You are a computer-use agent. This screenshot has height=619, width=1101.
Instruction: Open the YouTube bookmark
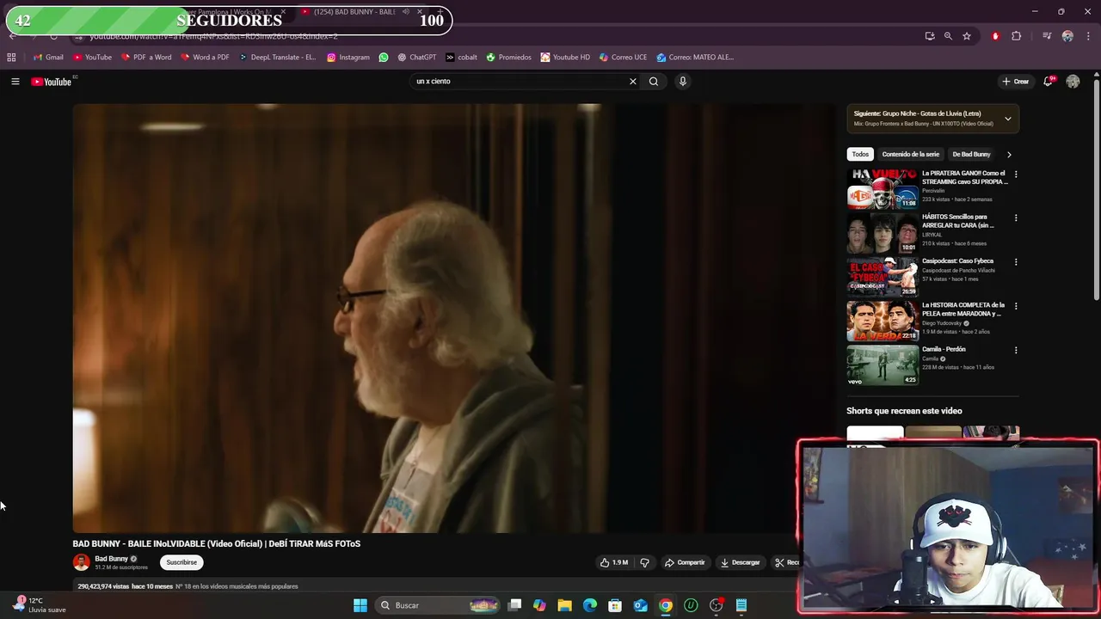92,58
